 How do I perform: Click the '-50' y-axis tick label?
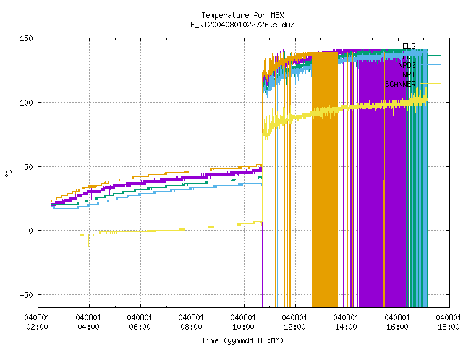tap(26, 295)
